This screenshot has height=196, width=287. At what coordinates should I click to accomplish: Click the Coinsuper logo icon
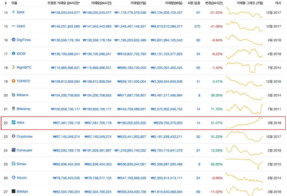tap(13, 150)
